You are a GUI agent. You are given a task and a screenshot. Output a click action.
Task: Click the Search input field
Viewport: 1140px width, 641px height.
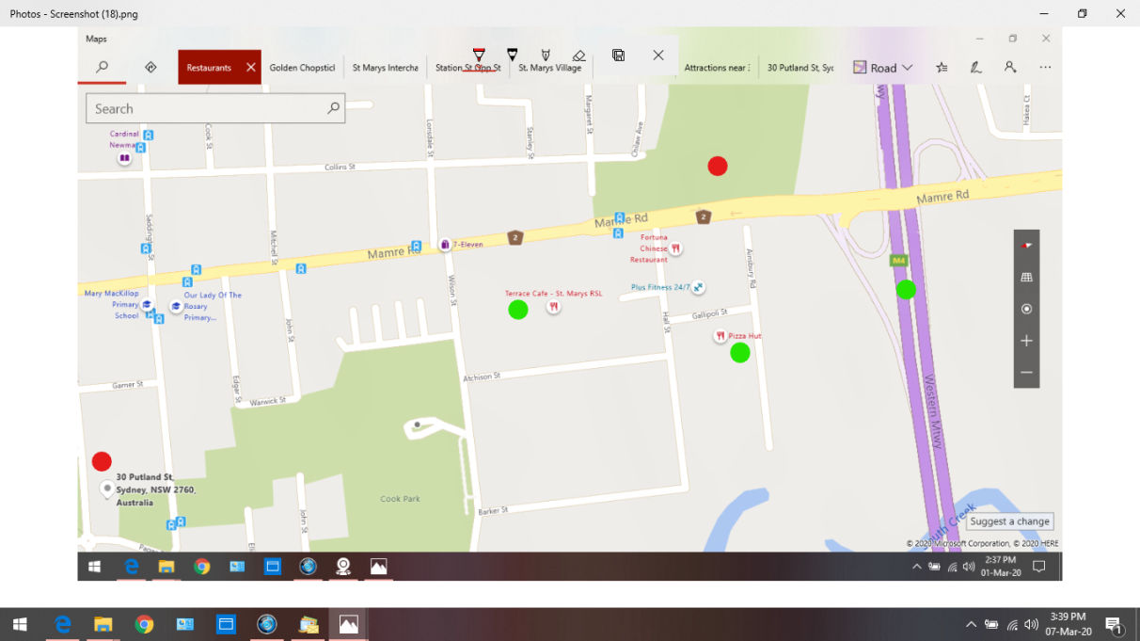pyautogui.click(x=207, y=109)
